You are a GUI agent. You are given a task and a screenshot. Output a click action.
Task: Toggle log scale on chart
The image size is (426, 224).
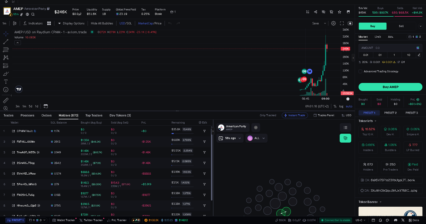click(x=341, y=106)
